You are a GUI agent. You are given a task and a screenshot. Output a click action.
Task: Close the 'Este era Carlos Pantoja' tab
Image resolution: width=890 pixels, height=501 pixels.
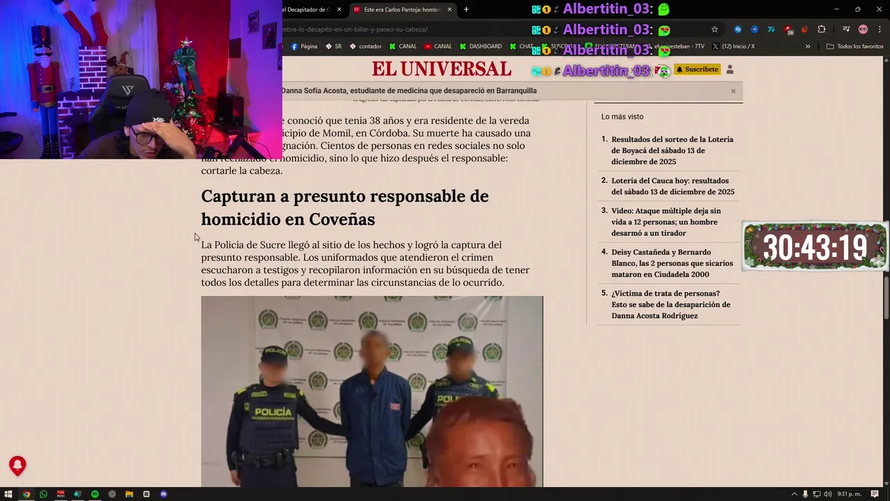click(449, 10)
